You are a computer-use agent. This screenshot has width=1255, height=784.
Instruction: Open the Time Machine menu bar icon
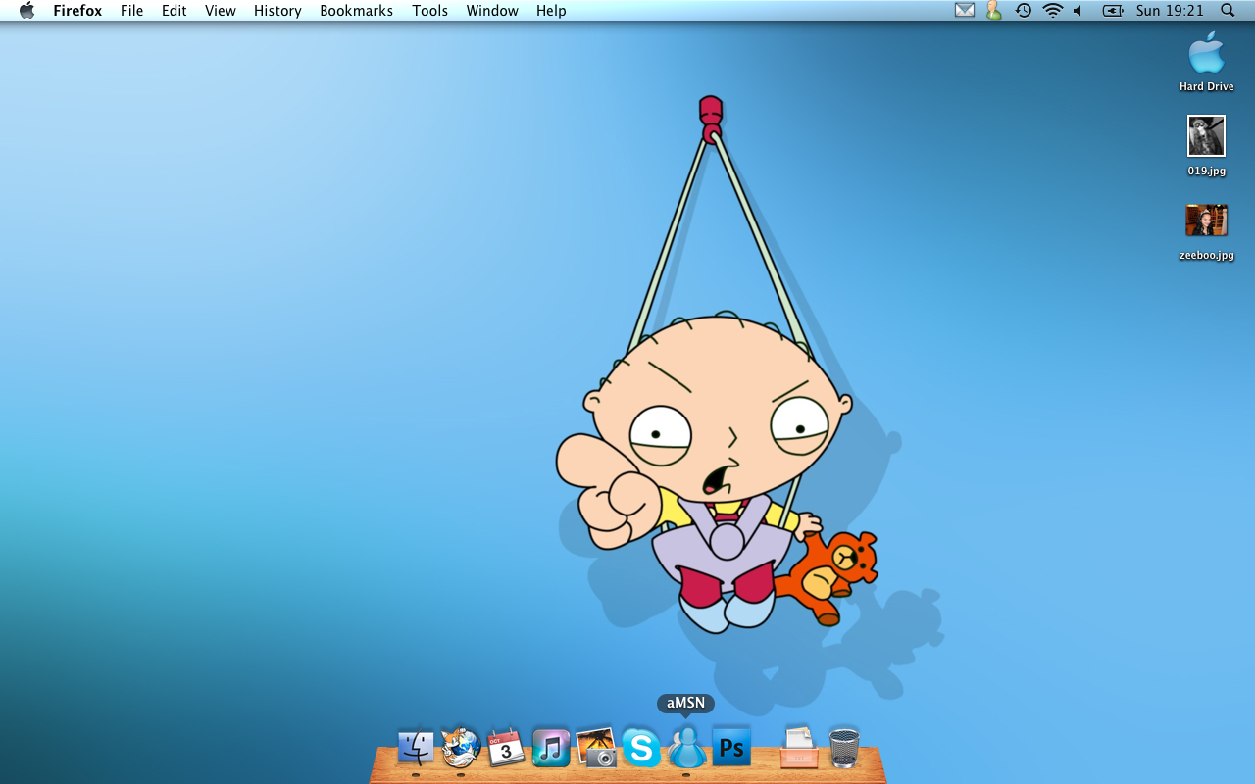(x=1023, y=11)
